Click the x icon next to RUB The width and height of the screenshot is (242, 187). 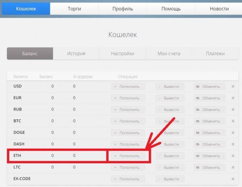pyautogui.click(x=233, y=110)
